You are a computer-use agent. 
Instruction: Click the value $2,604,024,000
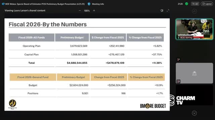click(x=79, y=85)
